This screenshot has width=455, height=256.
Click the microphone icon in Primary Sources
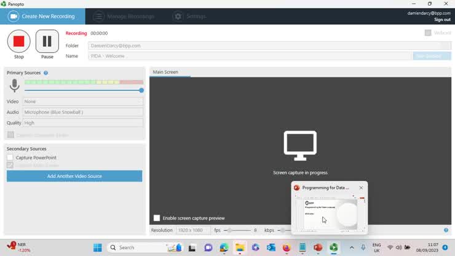point(14,86)
